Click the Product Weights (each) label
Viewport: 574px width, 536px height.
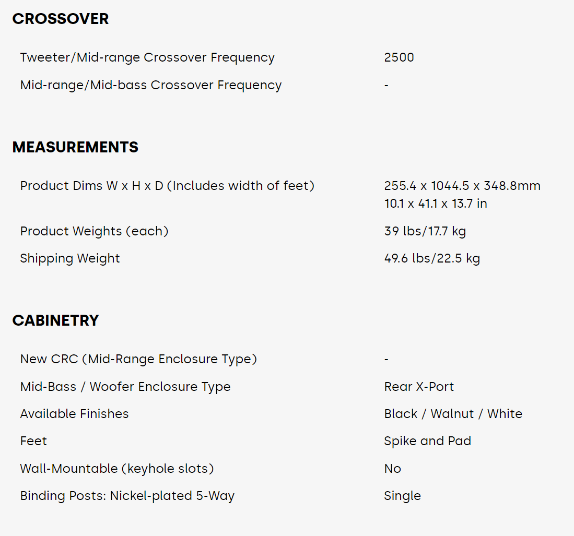click(x=94, y=231)
